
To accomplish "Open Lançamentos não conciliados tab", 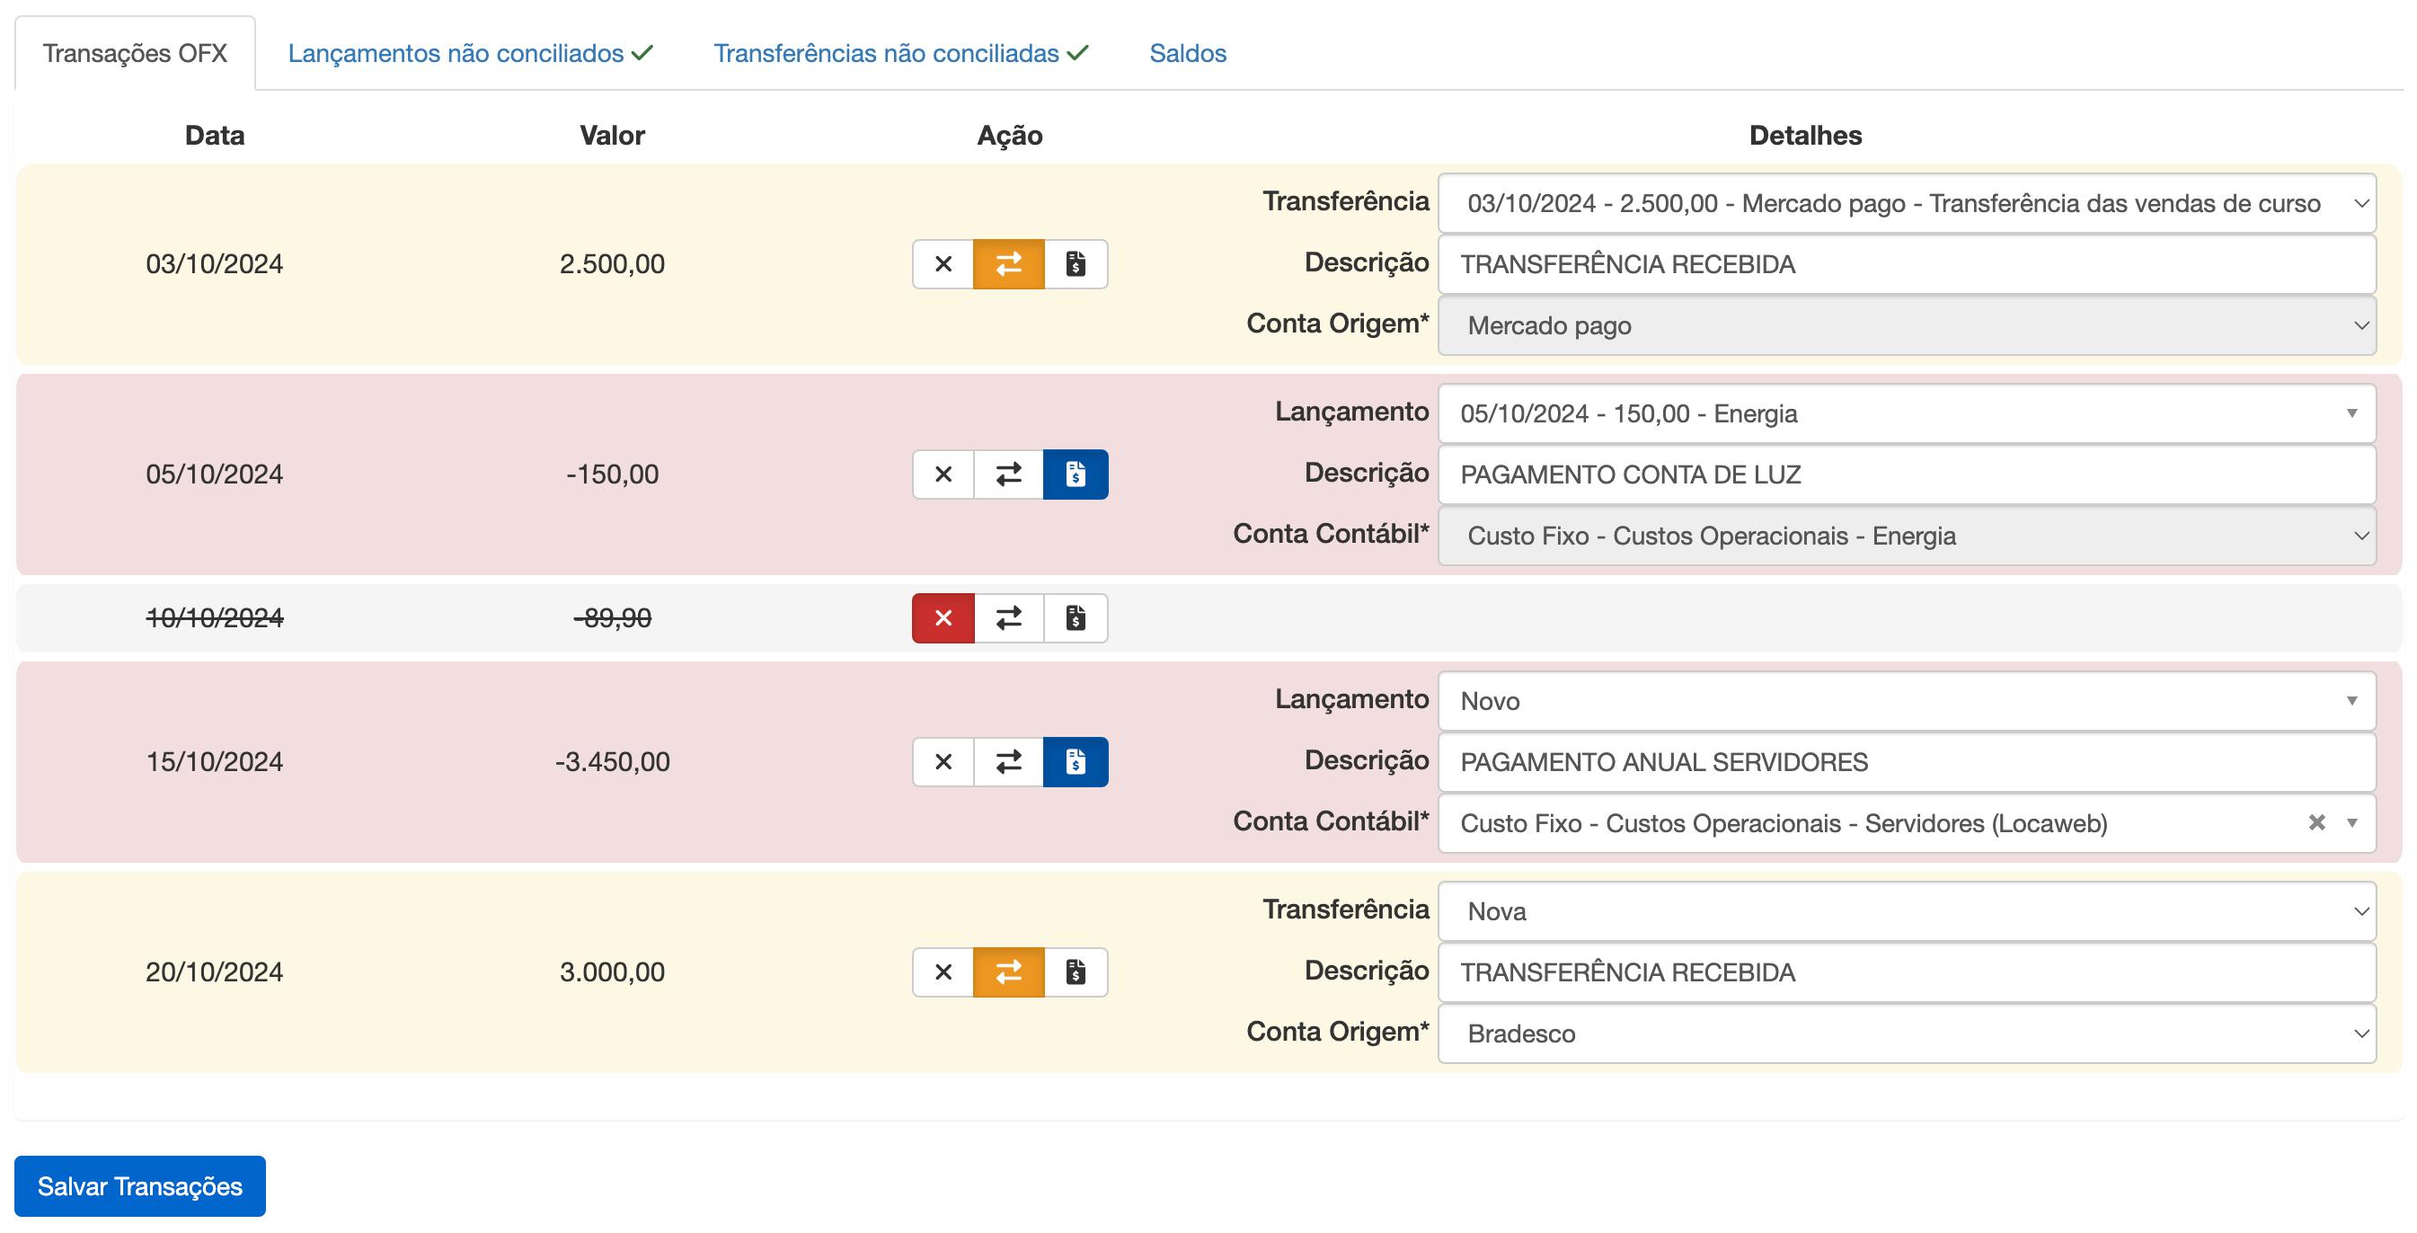I will tap(470, 54).
